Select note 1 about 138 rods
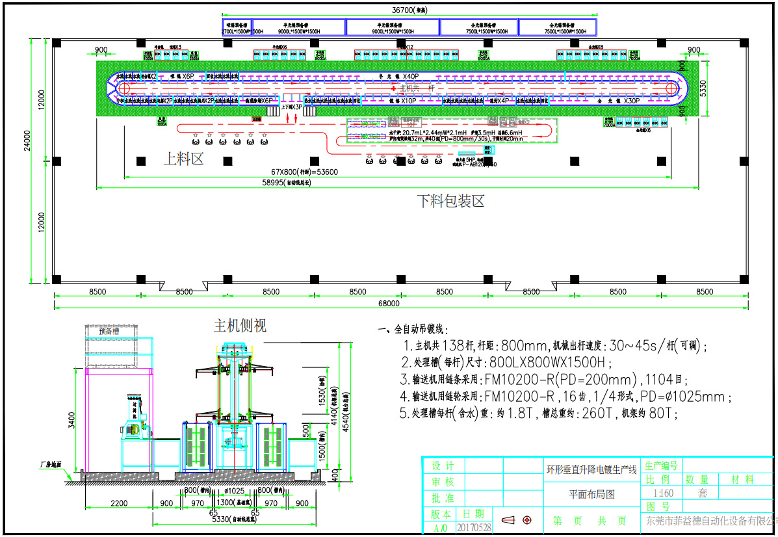 [554, 345]
